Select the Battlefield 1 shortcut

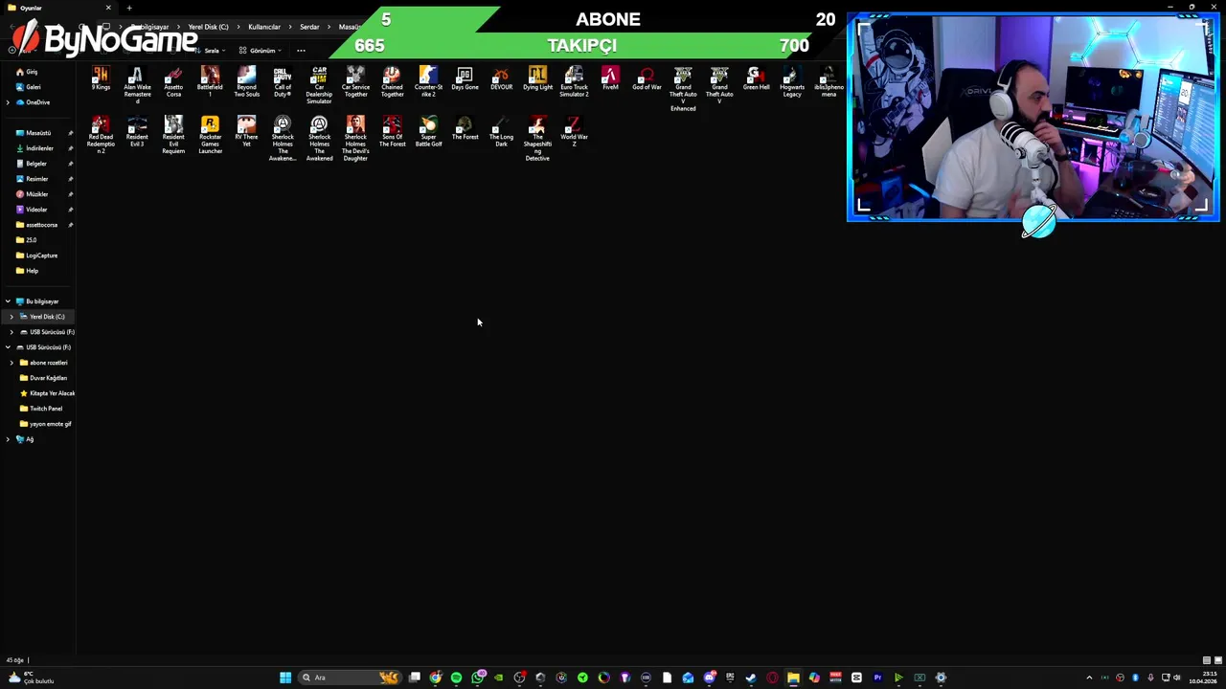pos(210,82)
